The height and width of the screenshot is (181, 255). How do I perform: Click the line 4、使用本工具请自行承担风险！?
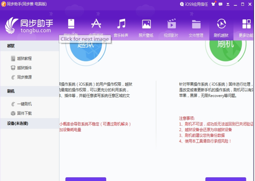pyautogui.click(x=205, y=141)
